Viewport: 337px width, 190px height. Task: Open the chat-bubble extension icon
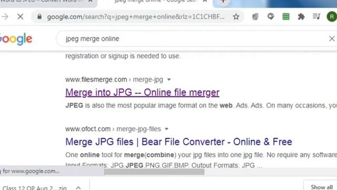tap(271, 16)
